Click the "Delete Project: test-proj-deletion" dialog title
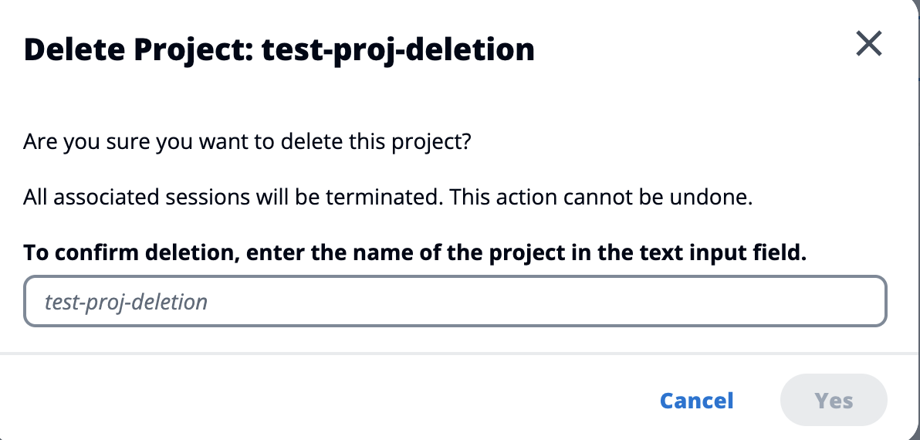 [x=279, y=50]
